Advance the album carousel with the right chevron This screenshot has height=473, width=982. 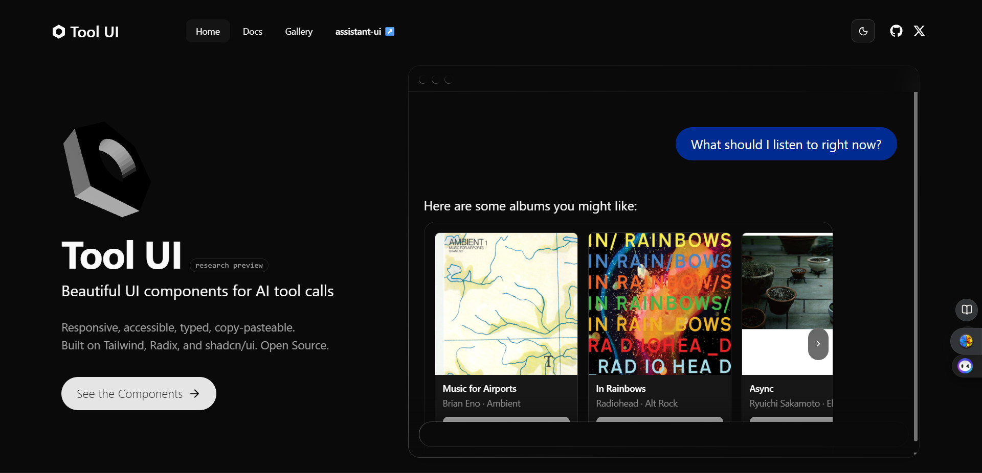[818, 344]
